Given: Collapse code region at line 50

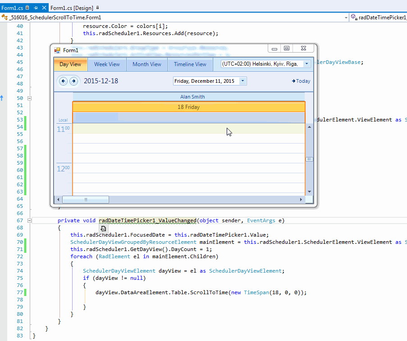Looking at the screenshot, I should click(x=30, y=98).
